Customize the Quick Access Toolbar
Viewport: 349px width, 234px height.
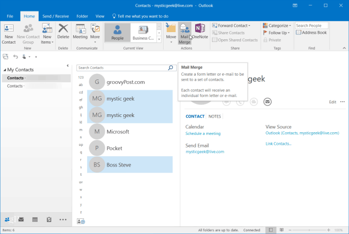tap(36, 57)
